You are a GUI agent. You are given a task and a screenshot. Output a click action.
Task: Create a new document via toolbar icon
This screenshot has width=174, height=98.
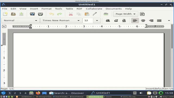(5, 14)
